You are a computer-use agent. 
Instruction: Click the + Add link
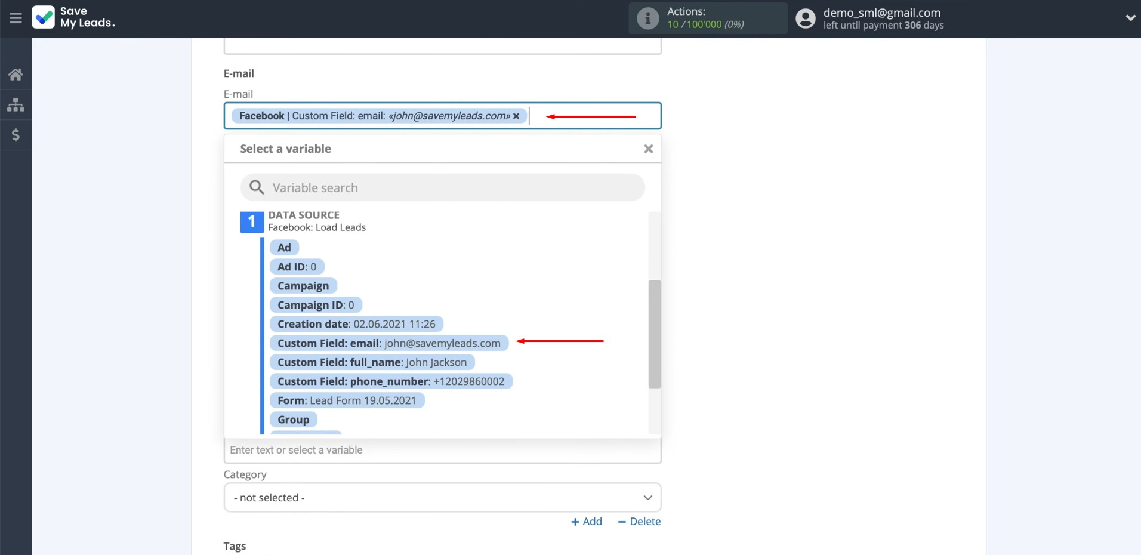pos(587,522)
